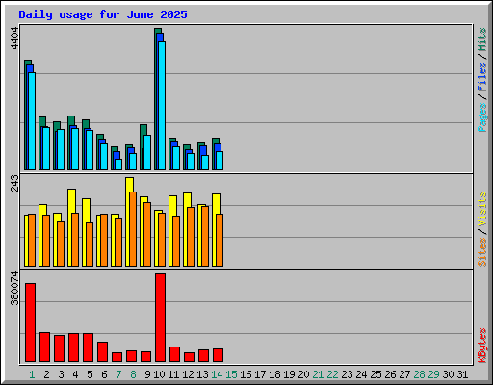Click day 28 on the date axis
The height and width of the screenshot is (385, 493).
[419, 374]
